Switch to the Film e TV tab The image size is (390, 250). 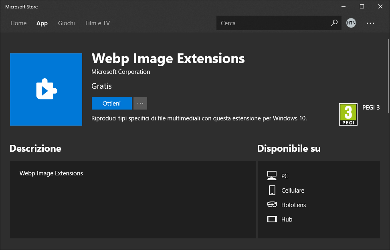[x=97, y=23]
